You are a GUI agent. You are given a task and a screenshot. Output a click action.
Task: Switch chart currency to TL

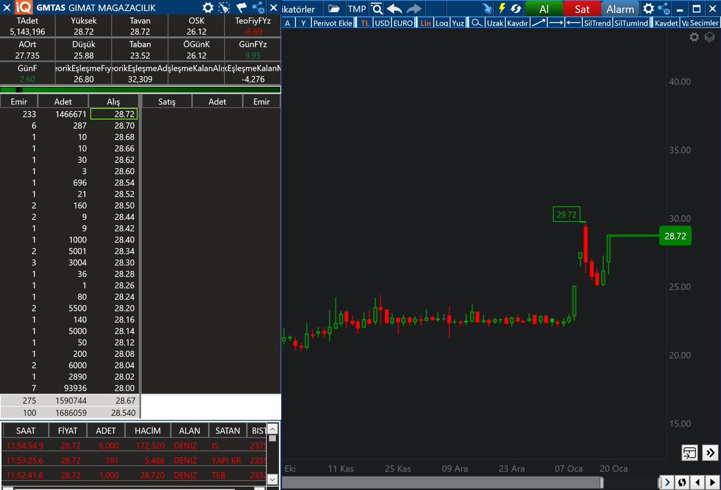tap(365, 23)
